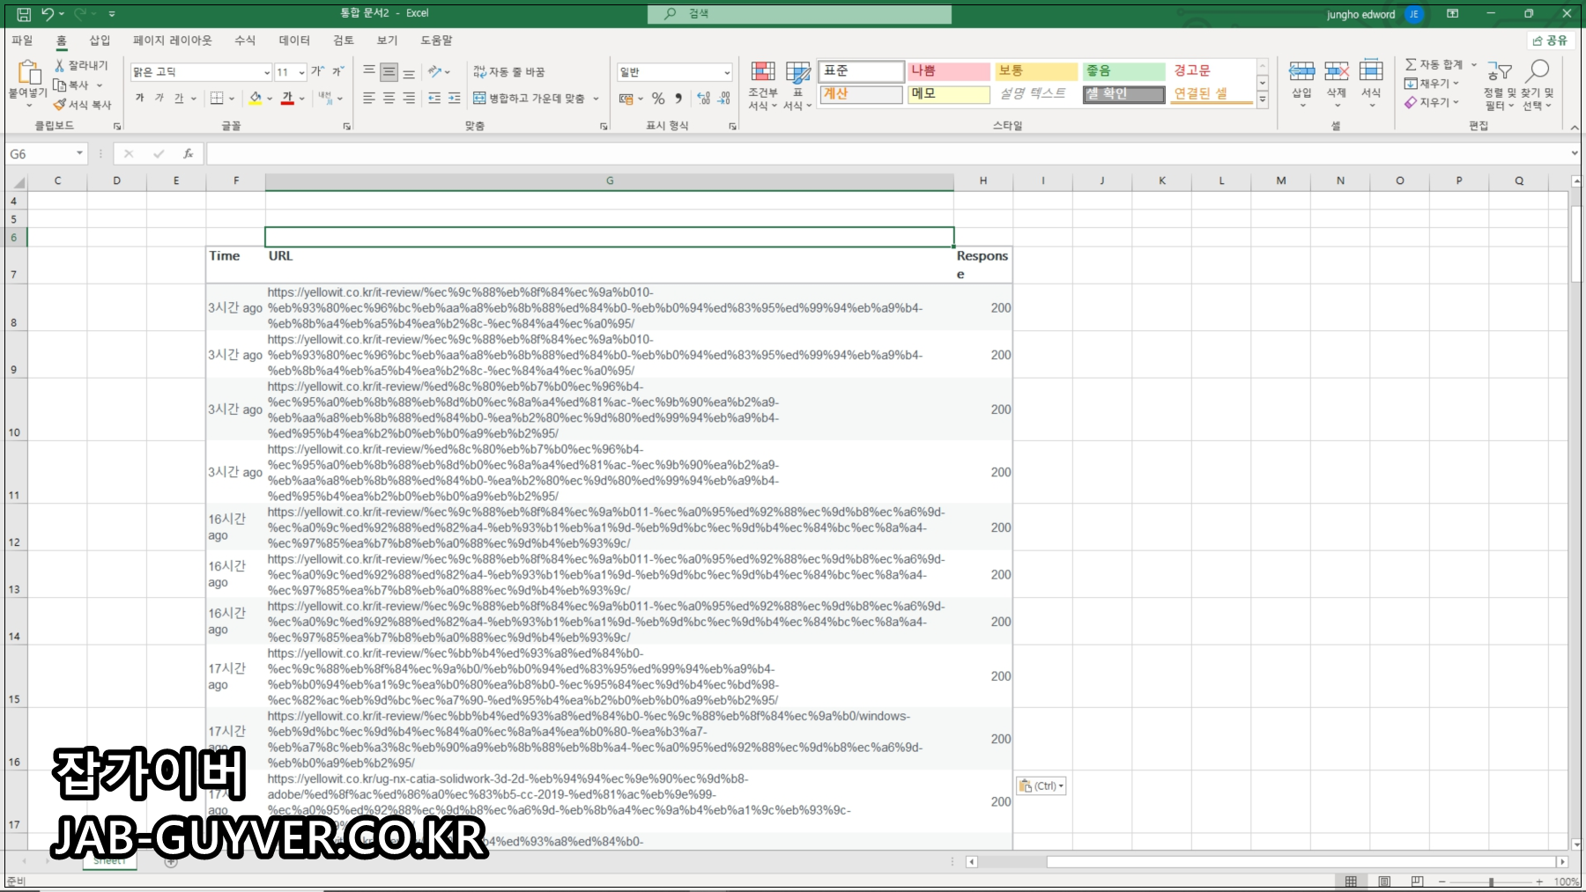Click the Cut (잘라내기) scissors icon

point(60,65)
